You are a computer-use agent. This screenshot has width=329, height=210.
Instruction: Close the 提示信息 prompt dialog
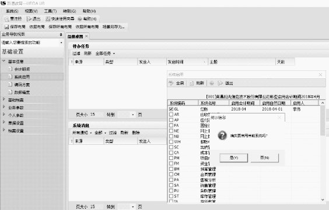click(x=279, y=118)
